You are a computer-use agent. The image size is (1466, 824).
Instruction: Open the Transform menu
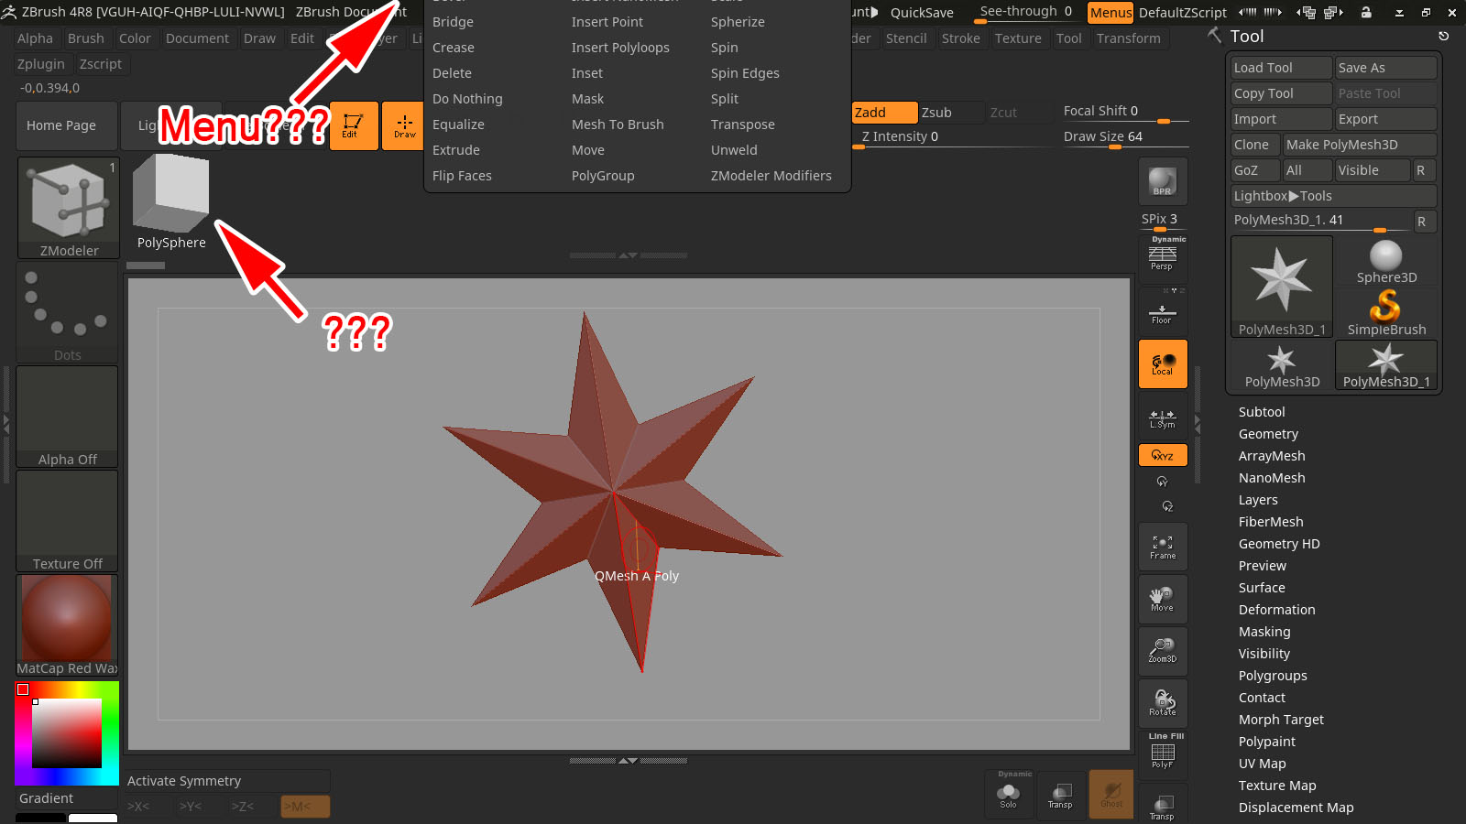click(1129, 38)
